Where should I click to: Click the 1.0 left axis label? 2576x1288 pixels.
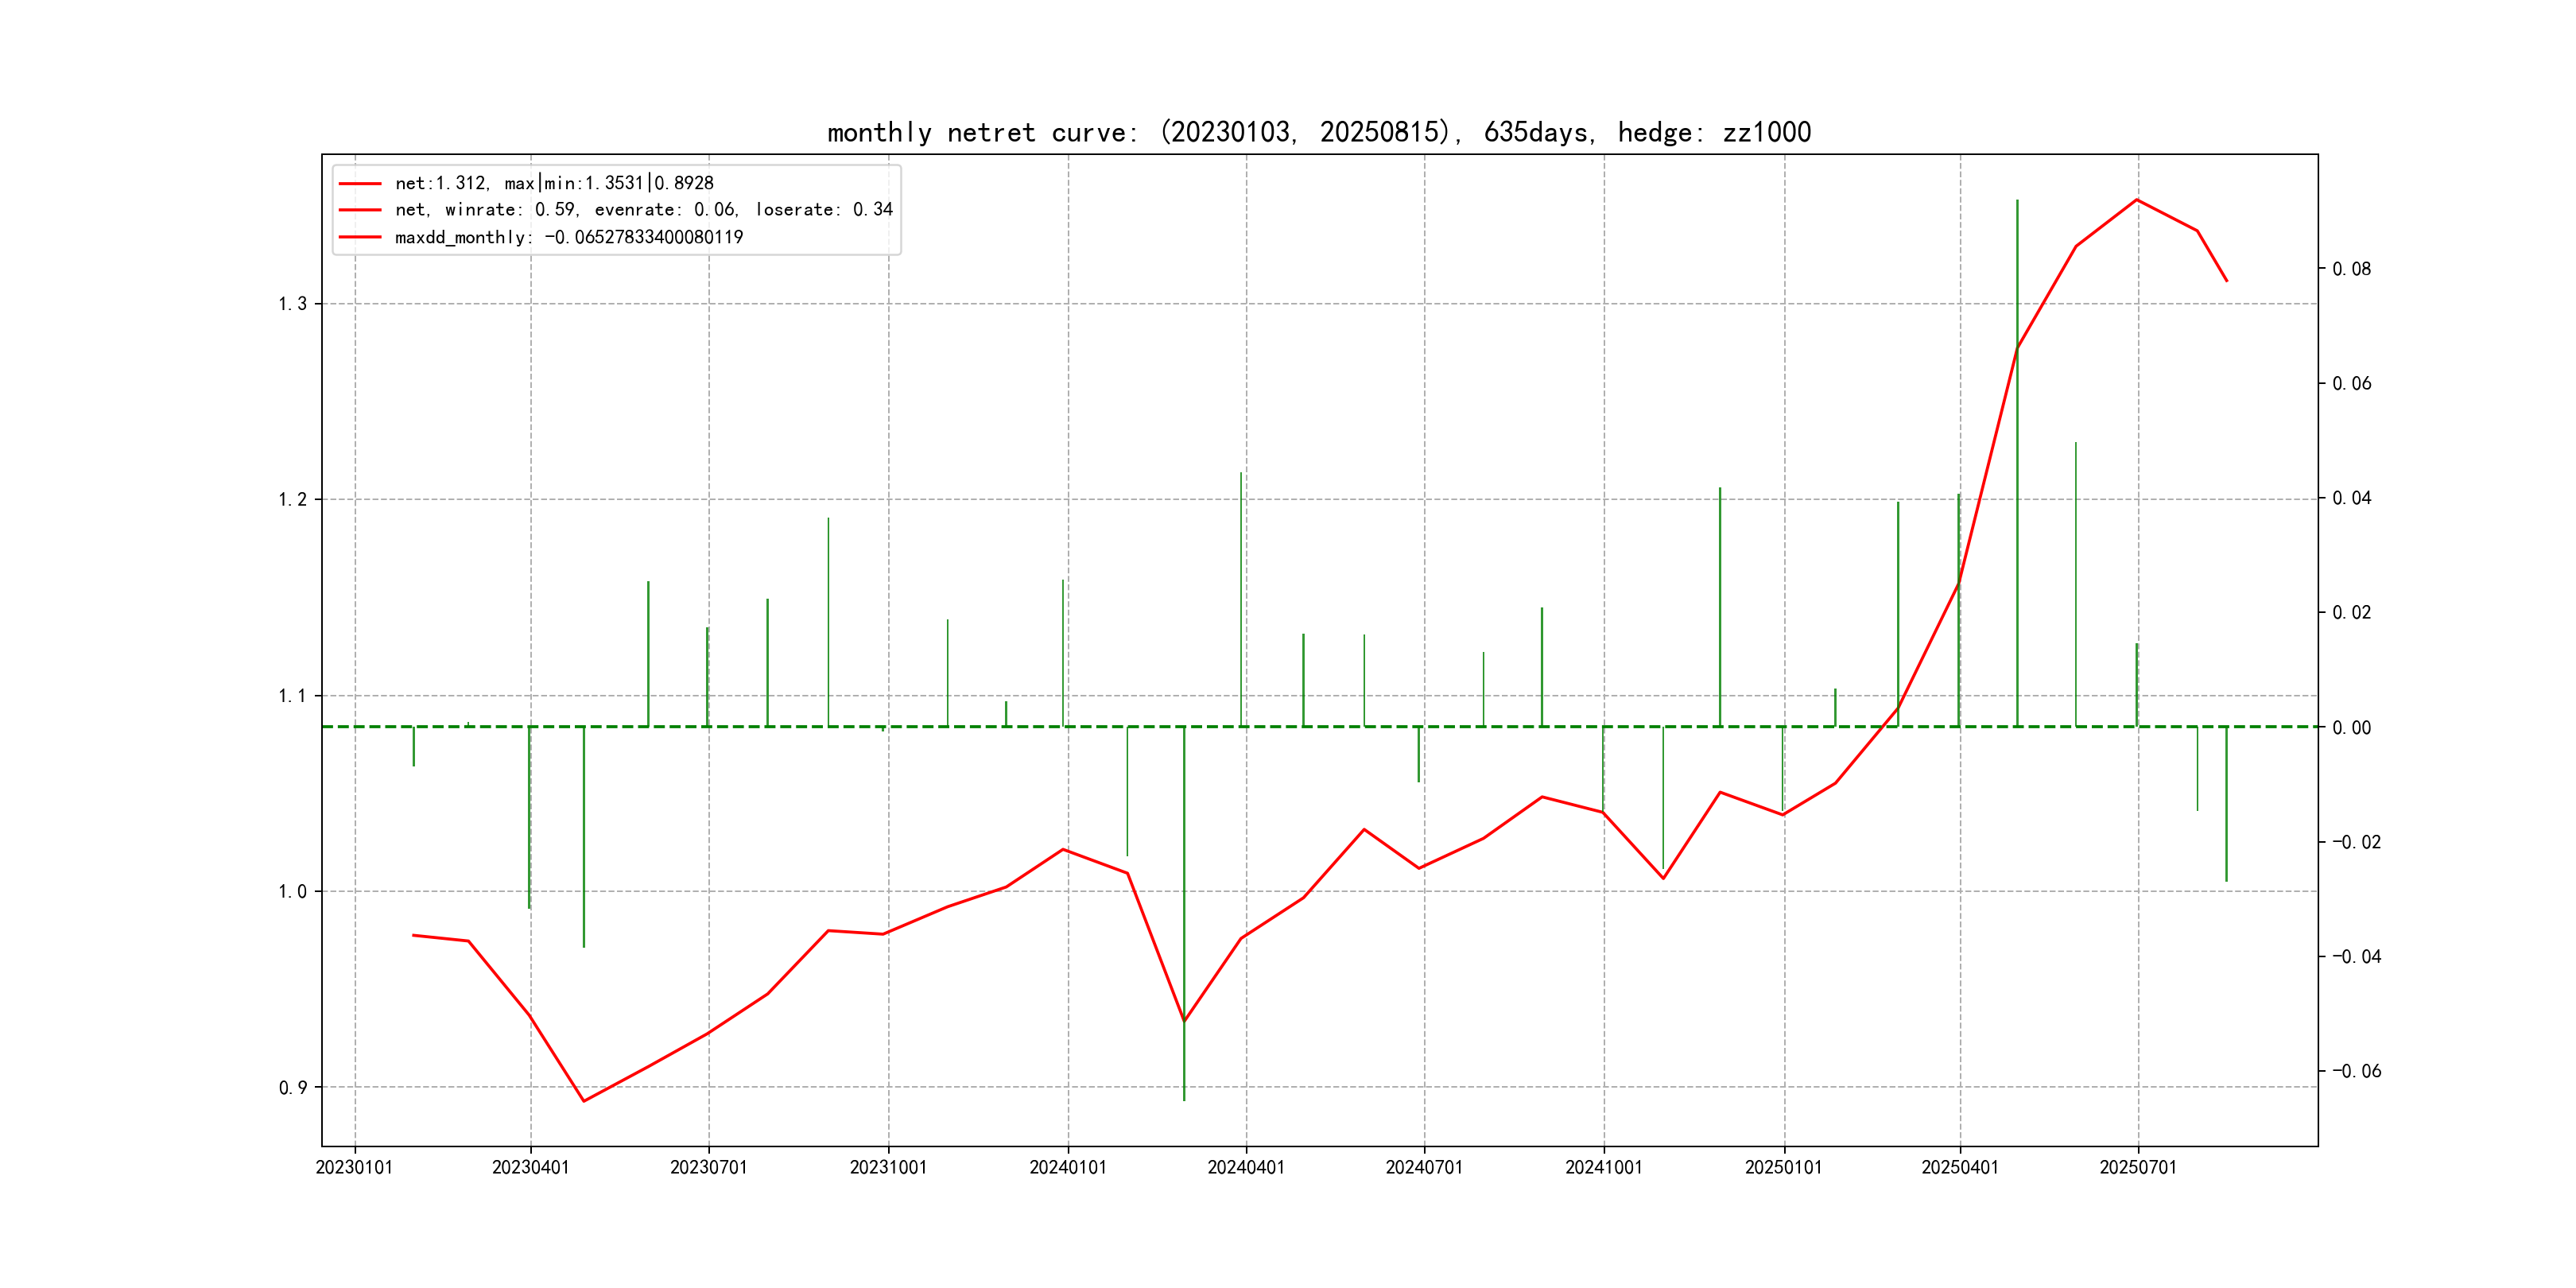coord(292,892)
